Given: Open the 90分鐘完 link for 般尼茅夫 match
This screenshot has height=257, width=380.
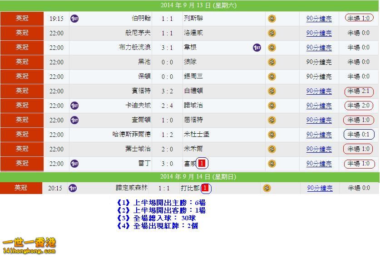Looking at the screenshot, I should click(x=319, y=33).
